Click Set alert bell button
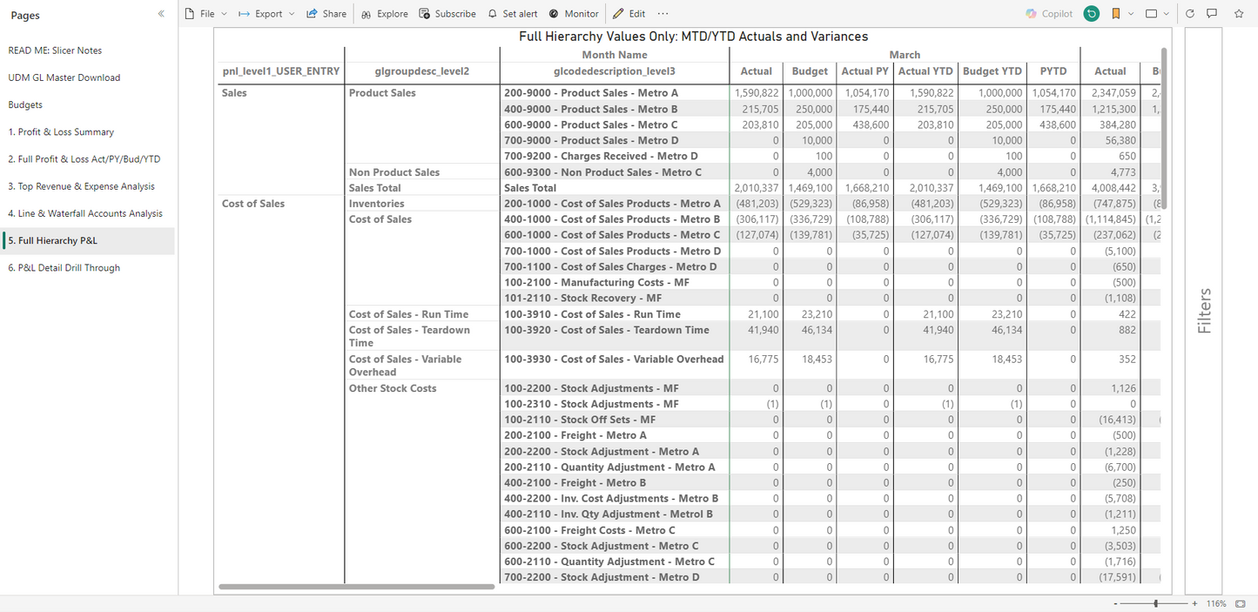The width and height of the screenshot is (1258, 612). point(513,14)
